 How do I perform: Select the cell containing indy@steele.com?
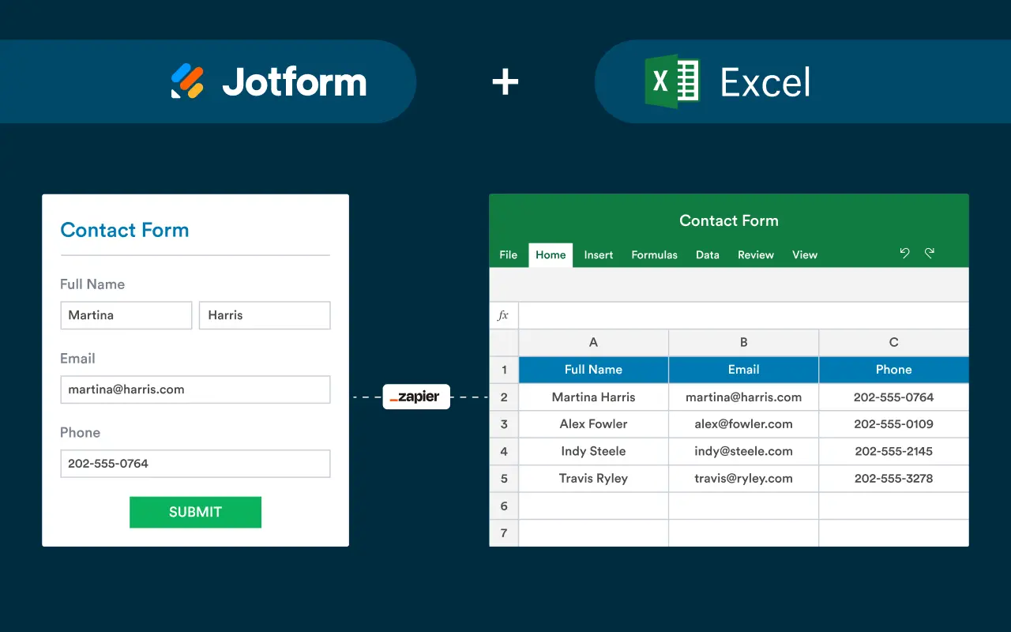pos(743,451)
